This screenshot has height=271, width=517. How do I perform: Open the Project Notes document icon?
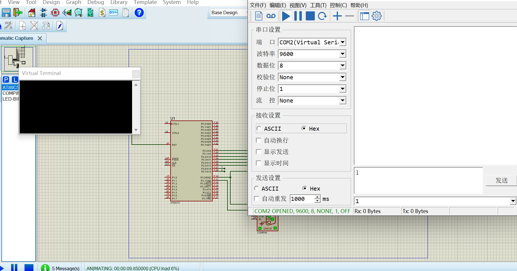pos(126,12)
